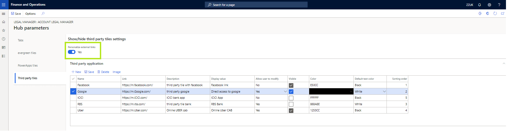Click the FFFFFF color value cell
510x132 pixels.
pos(331,98)
